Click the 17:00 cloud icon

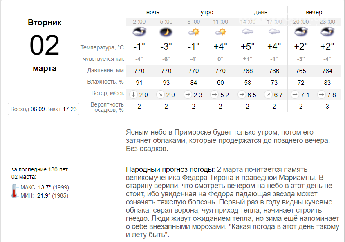[274, 31]
